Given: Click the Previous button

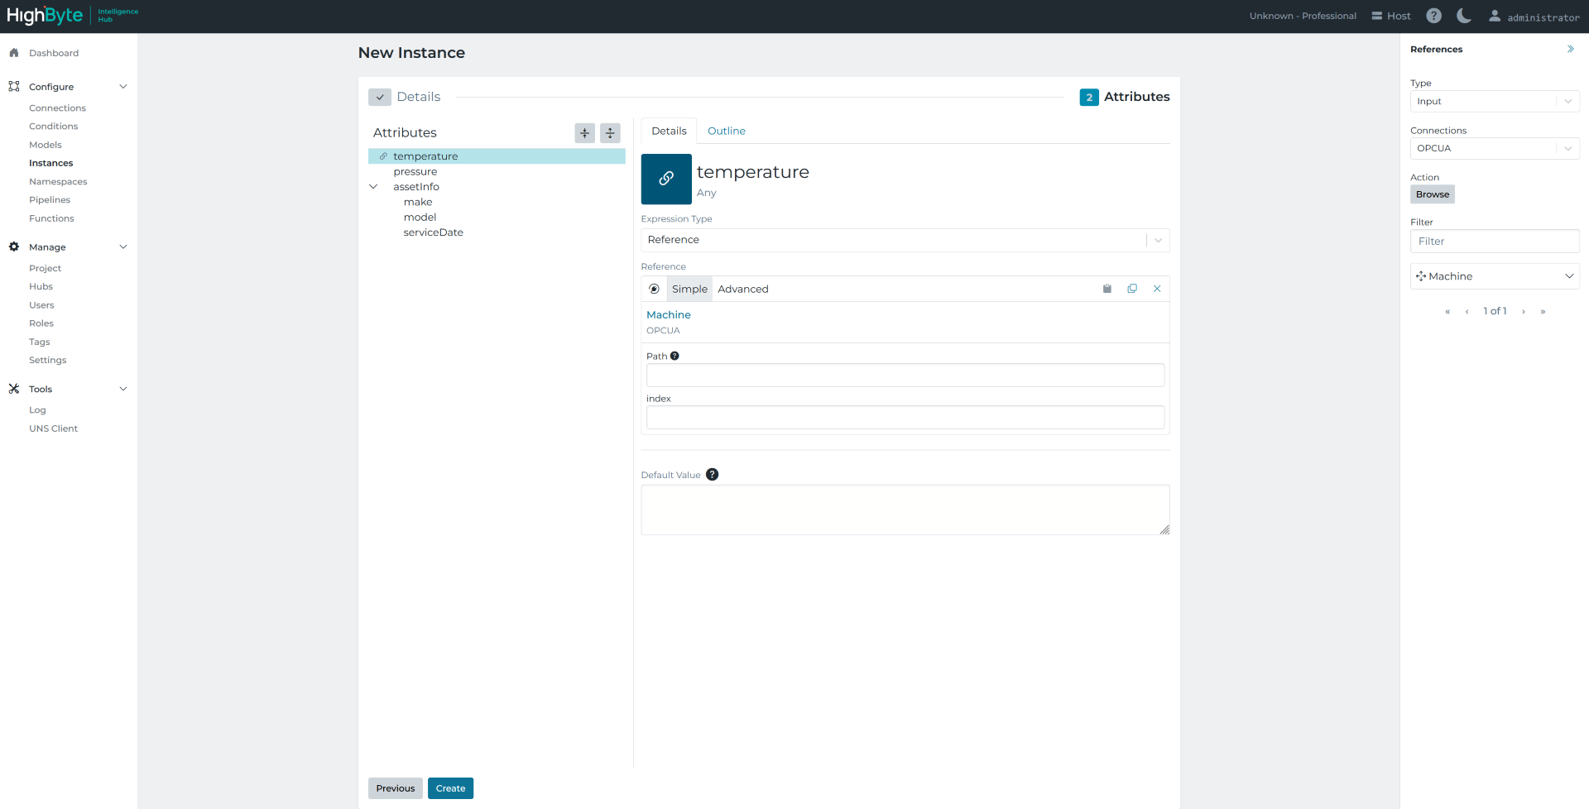Looking at the screenshot, I should pos(396,788).
